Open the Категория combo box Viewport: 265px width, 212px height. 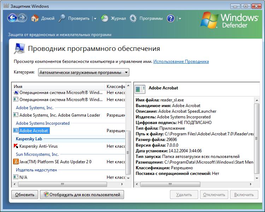tap(84, 72)
